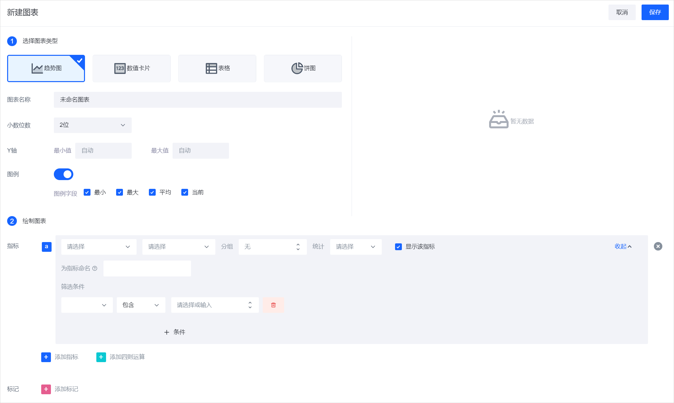Delete the filter condition with trash icon
674x403 pixels.
tap(273, 305)
